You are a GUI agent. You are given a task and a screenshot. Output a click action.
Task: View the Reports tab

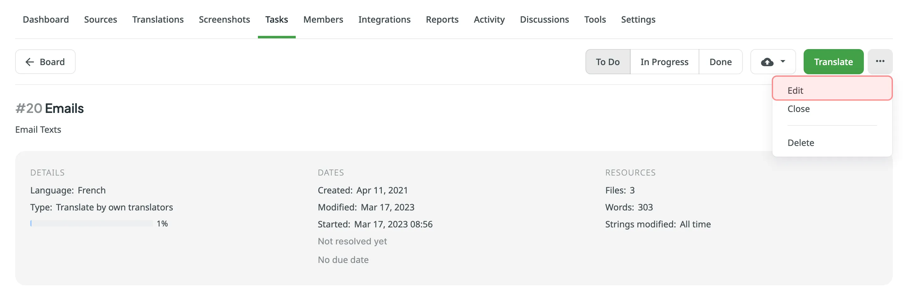point(442,19)
